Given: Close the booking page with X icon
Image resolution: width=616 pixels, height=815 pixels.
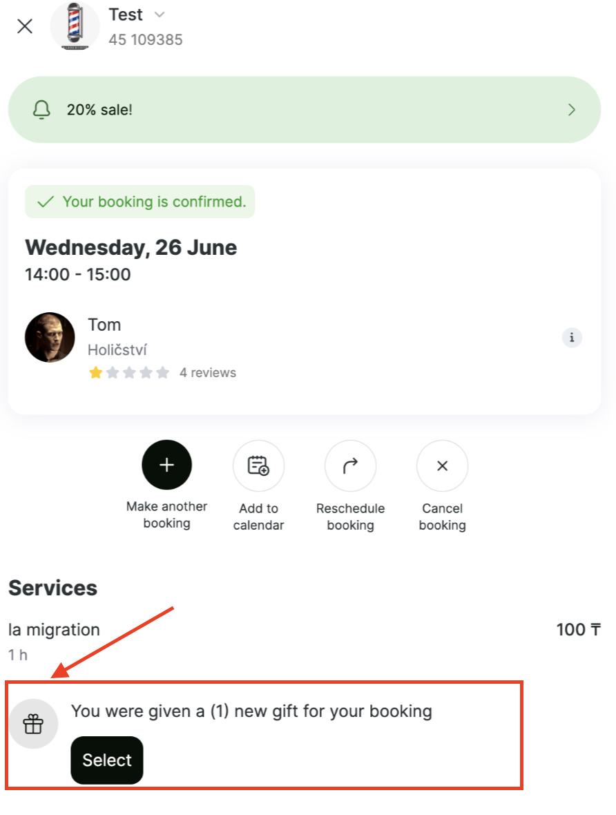Looking at the screenshot, I should pos(24,26).
